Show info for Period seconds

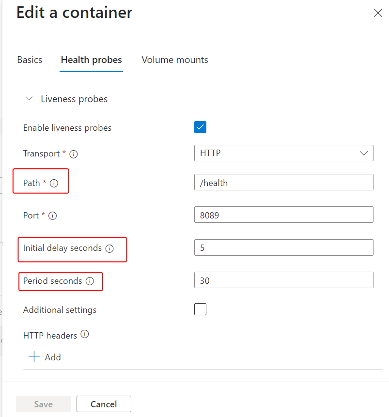pos(90,281)
